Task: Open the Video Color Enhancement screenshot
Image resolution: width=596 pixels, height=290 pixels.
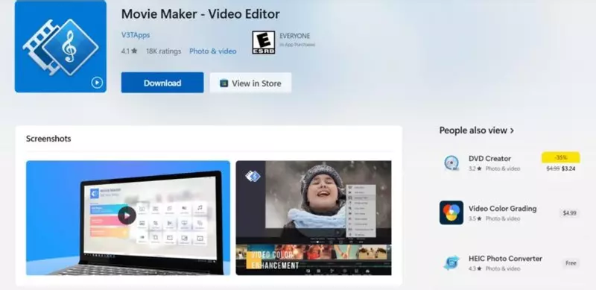Action: click(314, 218)
